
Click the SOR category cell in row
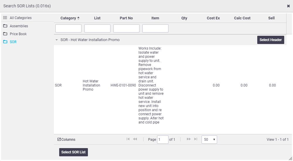point(58,85)
